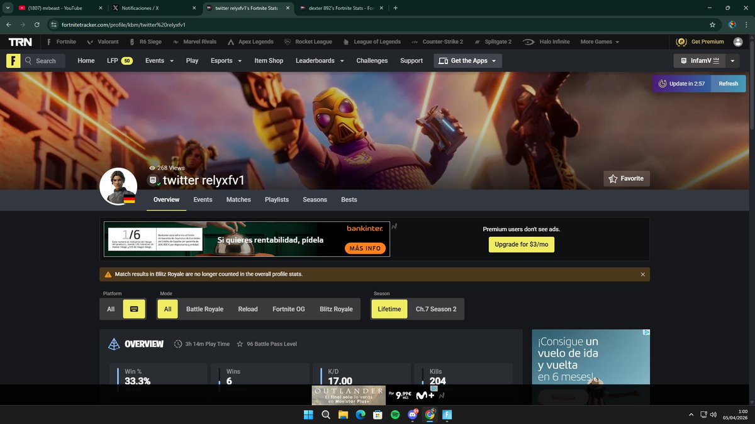Select the All mode filter
755x424 pixels.
[x=167, y=309]
